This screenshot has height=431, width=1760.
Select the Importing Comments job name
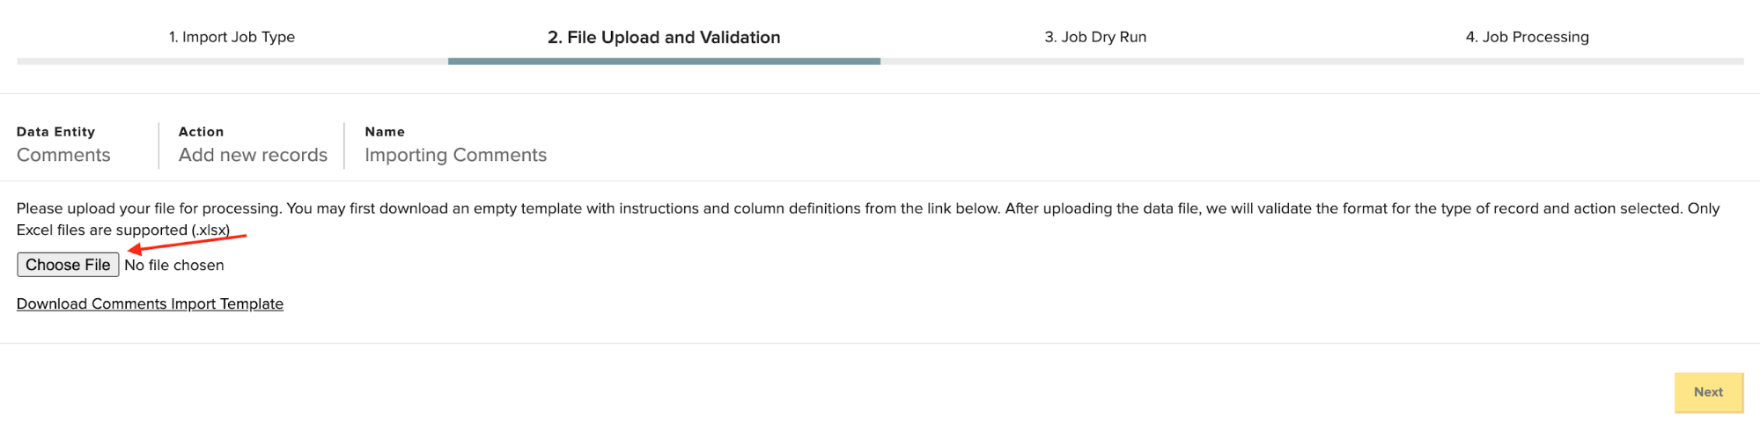tap(455, 155)
